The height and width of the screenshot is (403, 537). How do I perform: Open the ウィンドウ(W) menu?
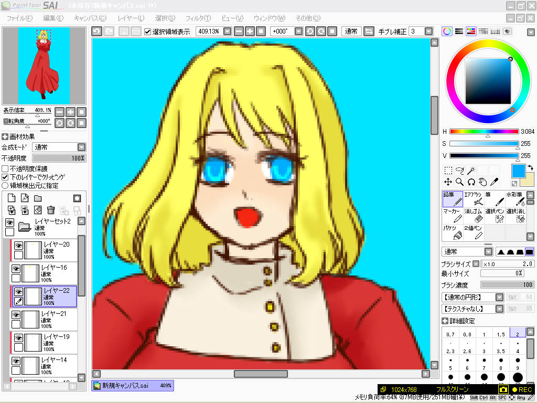[269, 18]
